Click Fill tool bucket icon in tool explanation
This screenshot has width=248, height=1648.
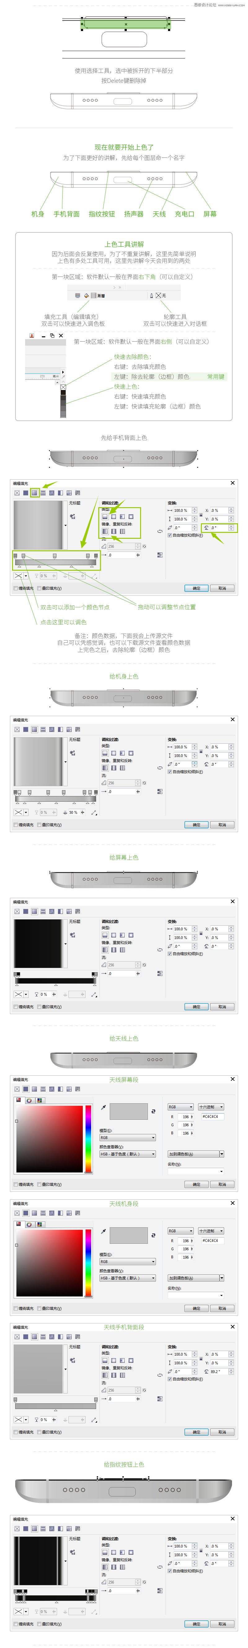point(86,295)
